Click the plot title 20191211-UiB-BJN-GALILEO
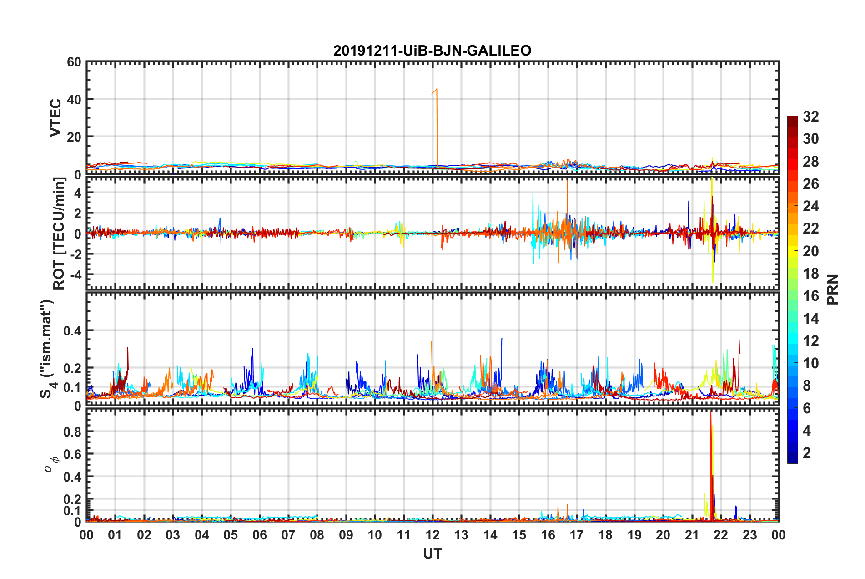The image size is (865, 579). 432,51
